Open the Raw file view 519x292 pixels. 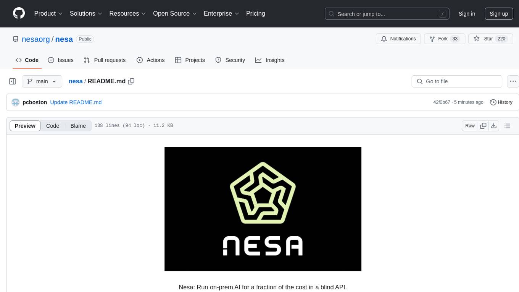470,126
